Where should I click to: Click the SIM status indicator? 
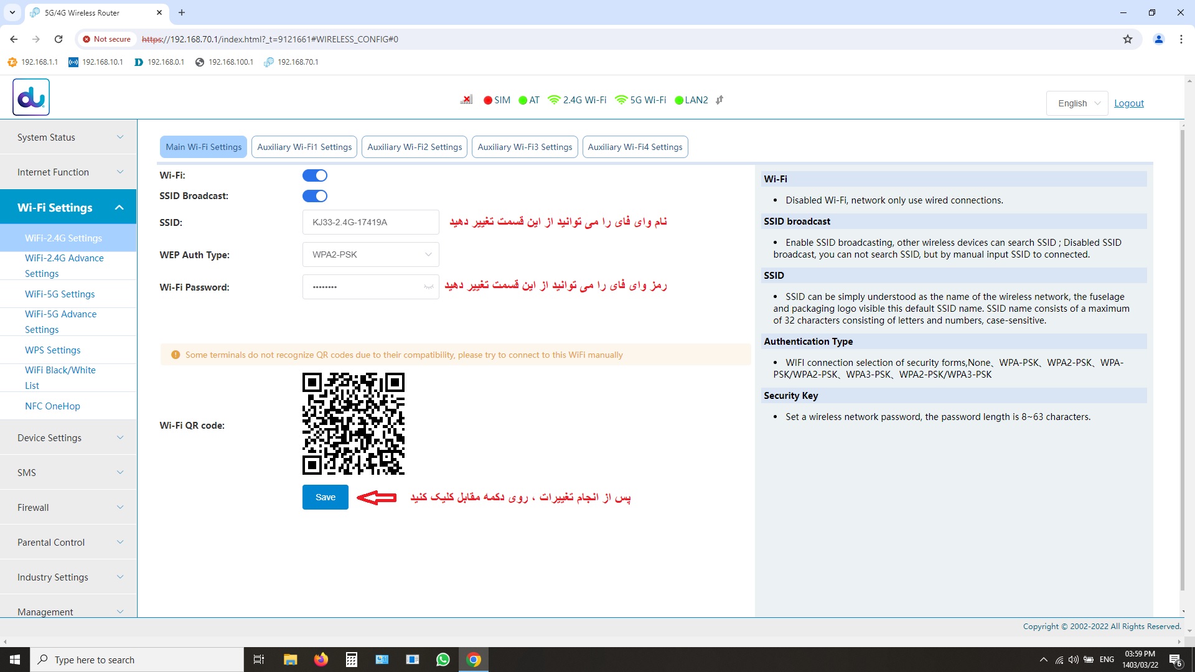[x=497, y=100]
